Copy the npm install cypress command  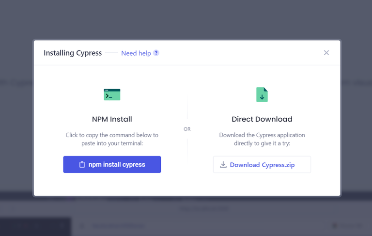112,164
